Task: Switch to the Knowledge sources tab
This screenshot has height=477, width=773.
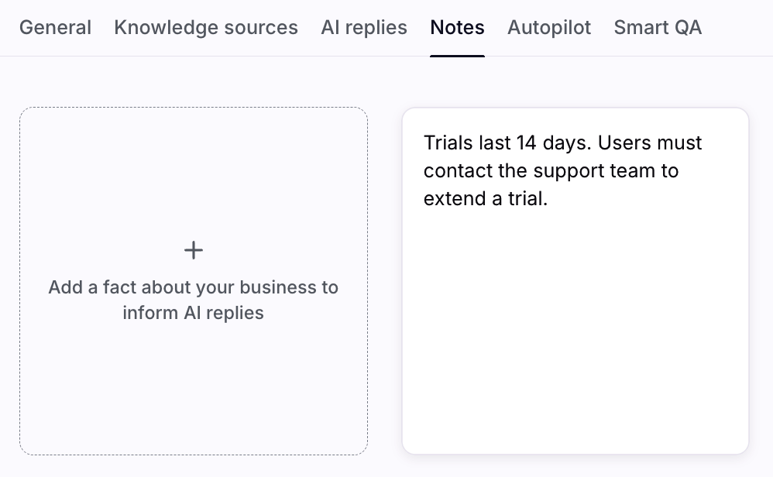Action: (205, 28)
